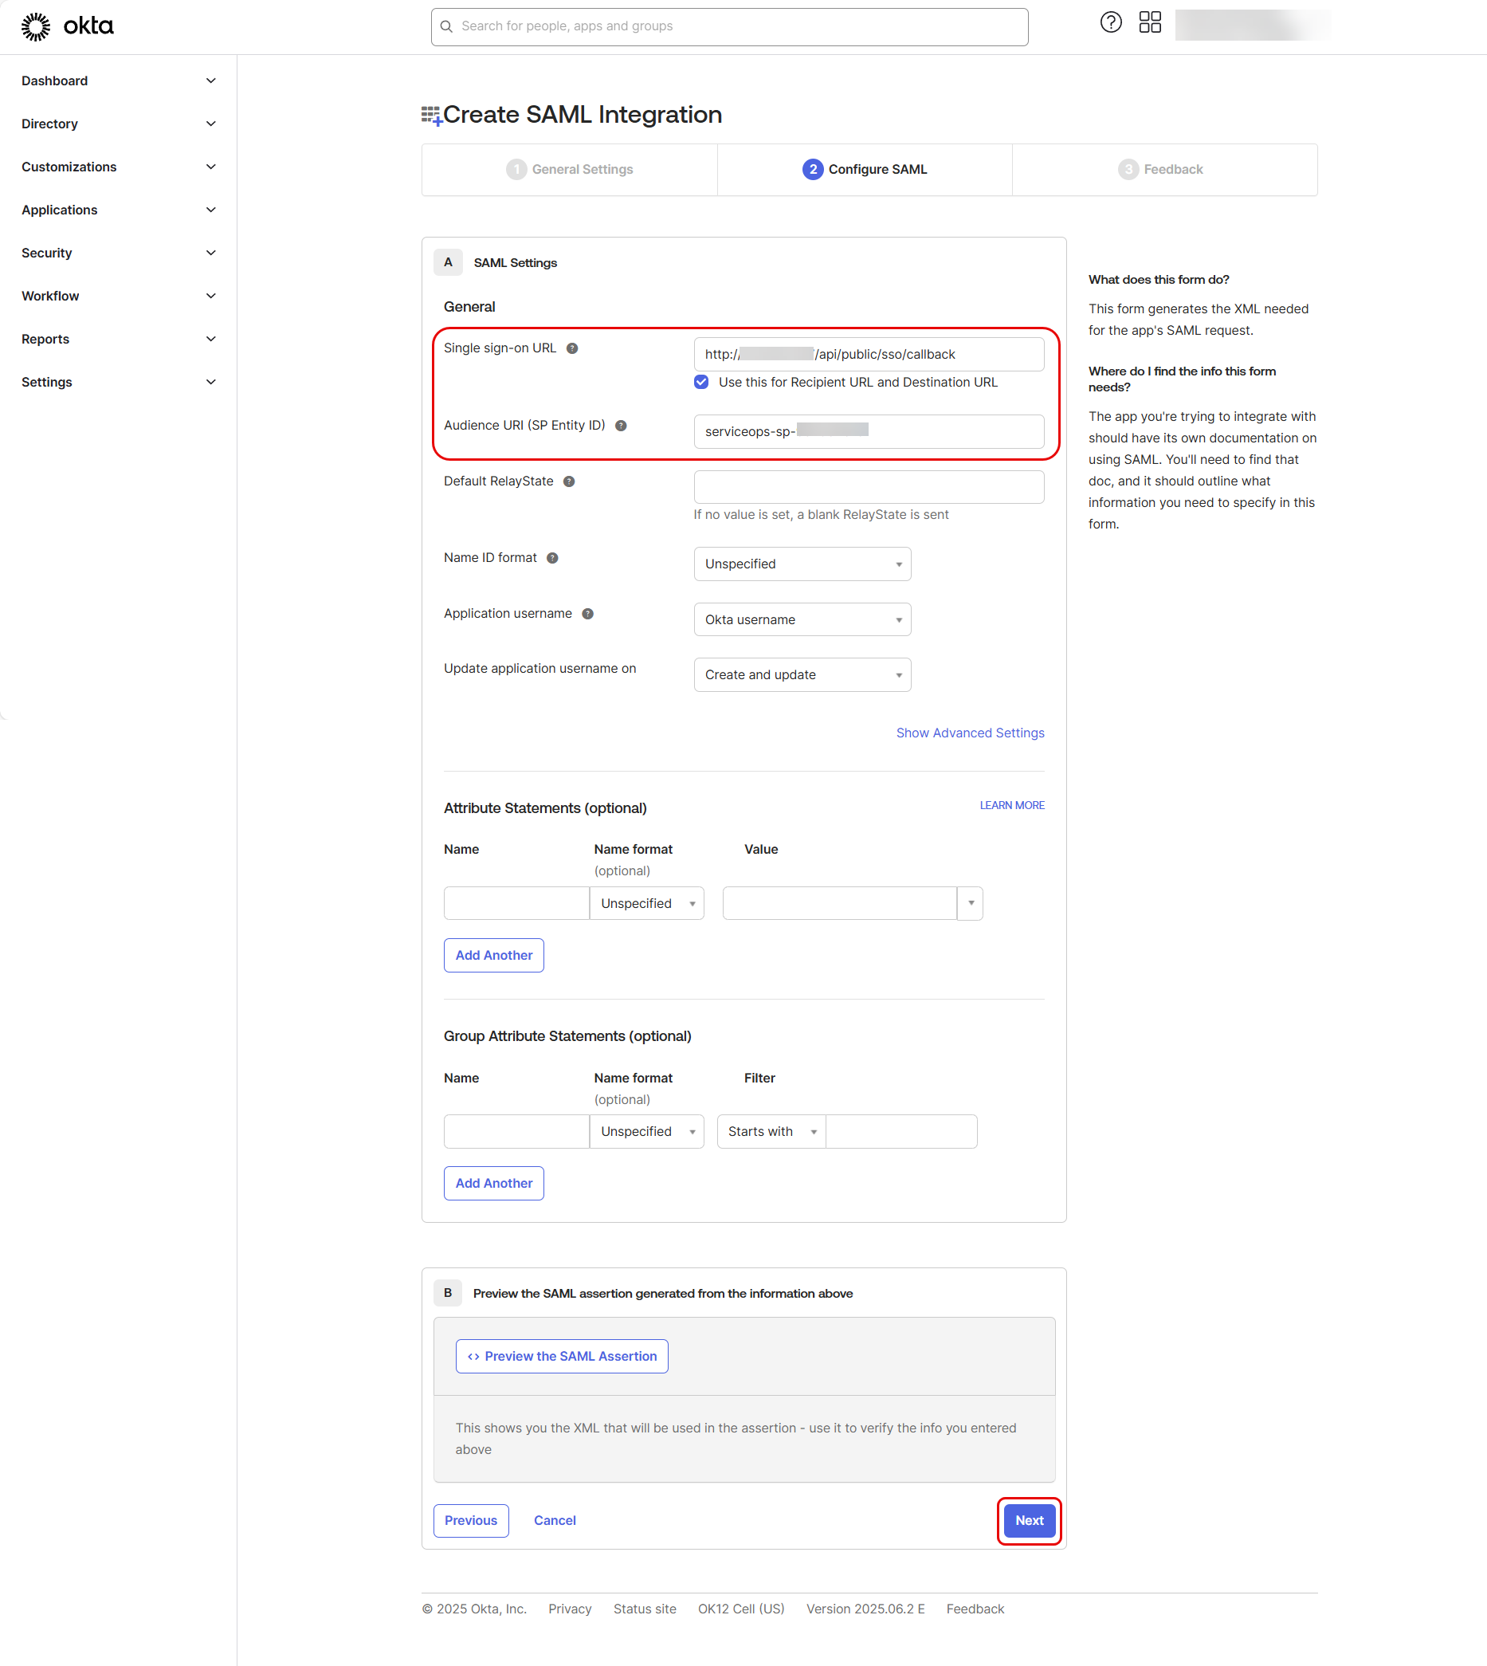Open the Starts with filter dropdown
This screenshot has width=1487, height=1666.
point(771,1132)
